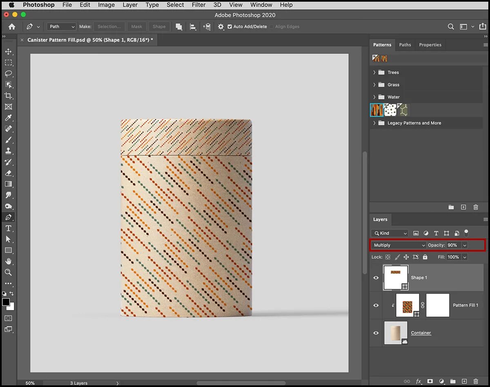This screenshot has height=387, width=490.
Task: Uncheck the Auto Add/Delete checkbox
Action: (x=229, y=27)
